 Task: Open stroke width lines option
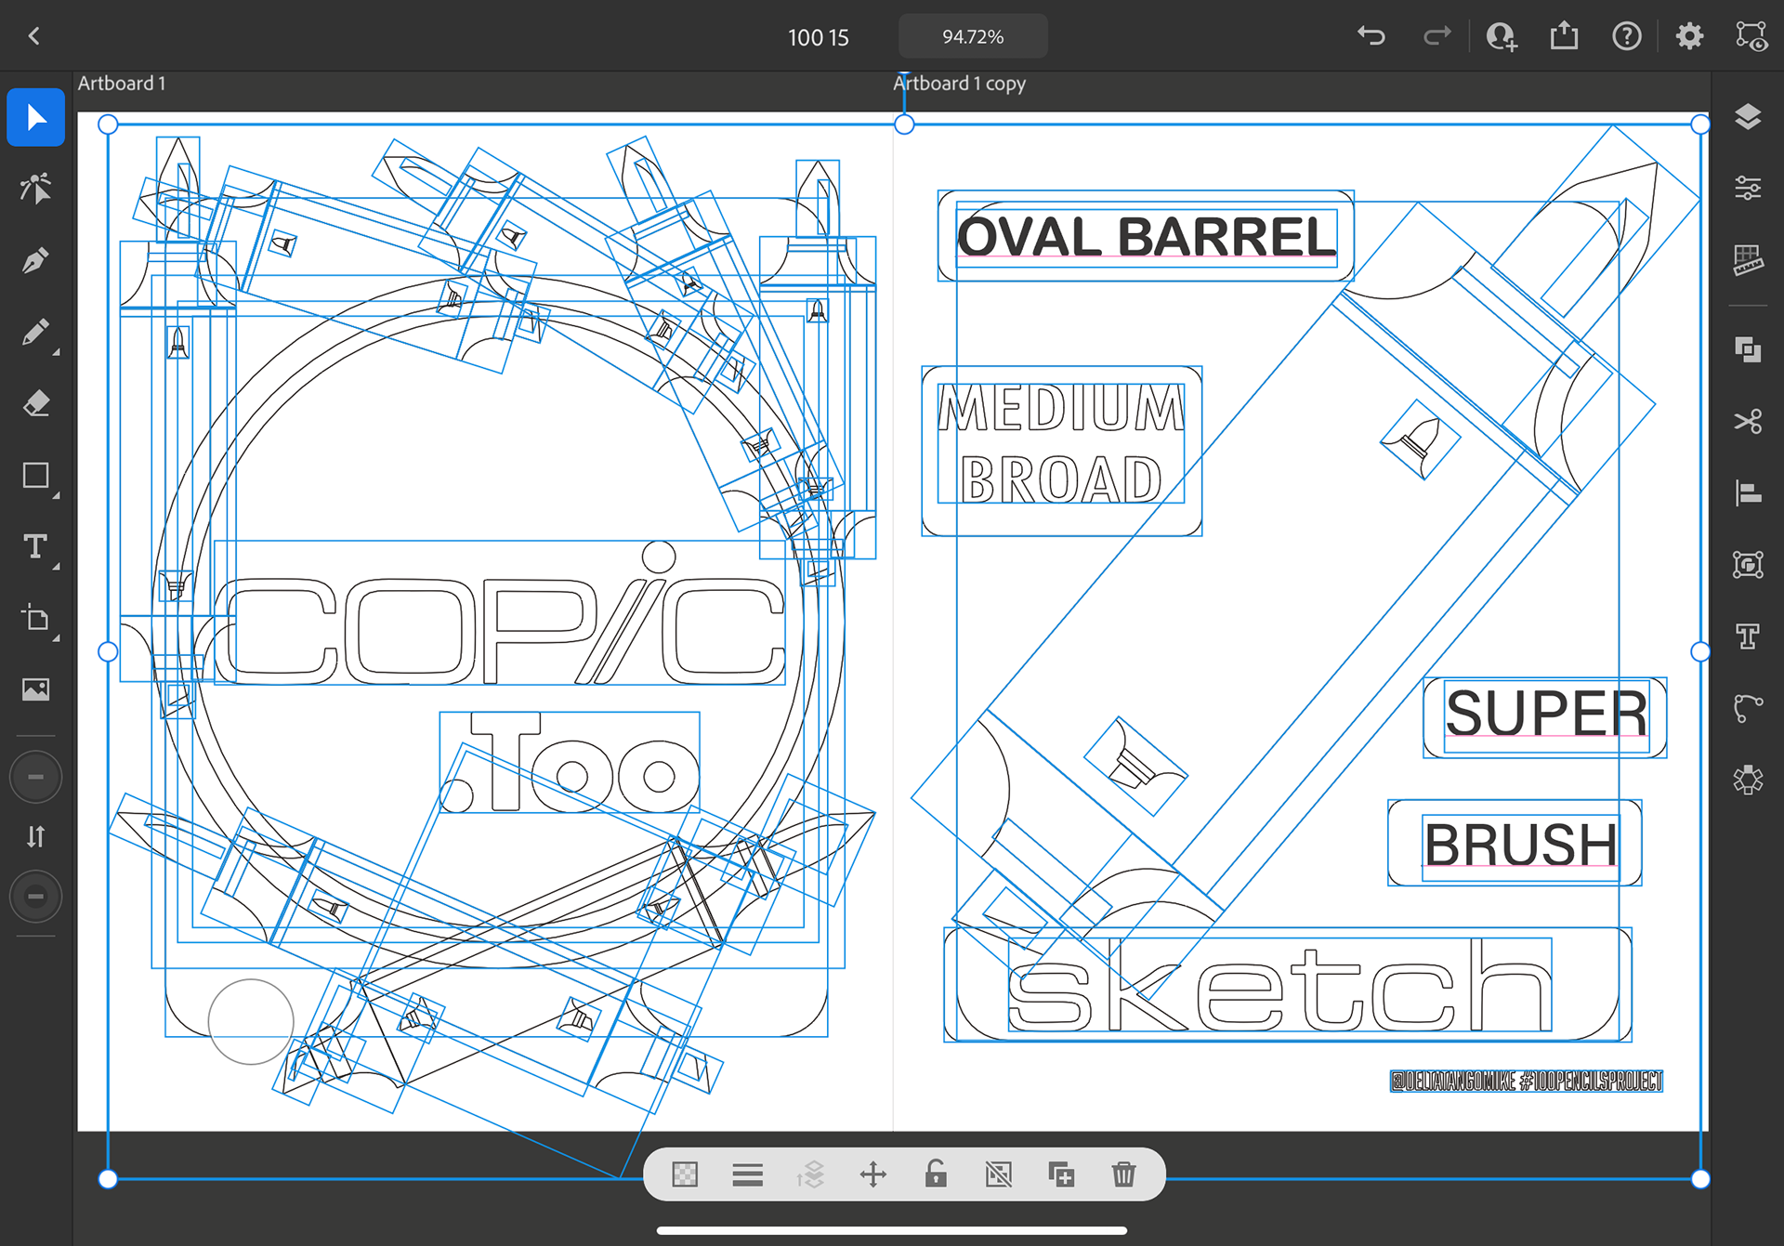click(747, 1174)
